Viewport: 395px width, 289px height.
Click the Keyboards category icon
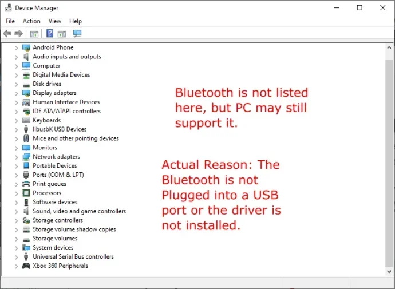click(x=26, y=120)
